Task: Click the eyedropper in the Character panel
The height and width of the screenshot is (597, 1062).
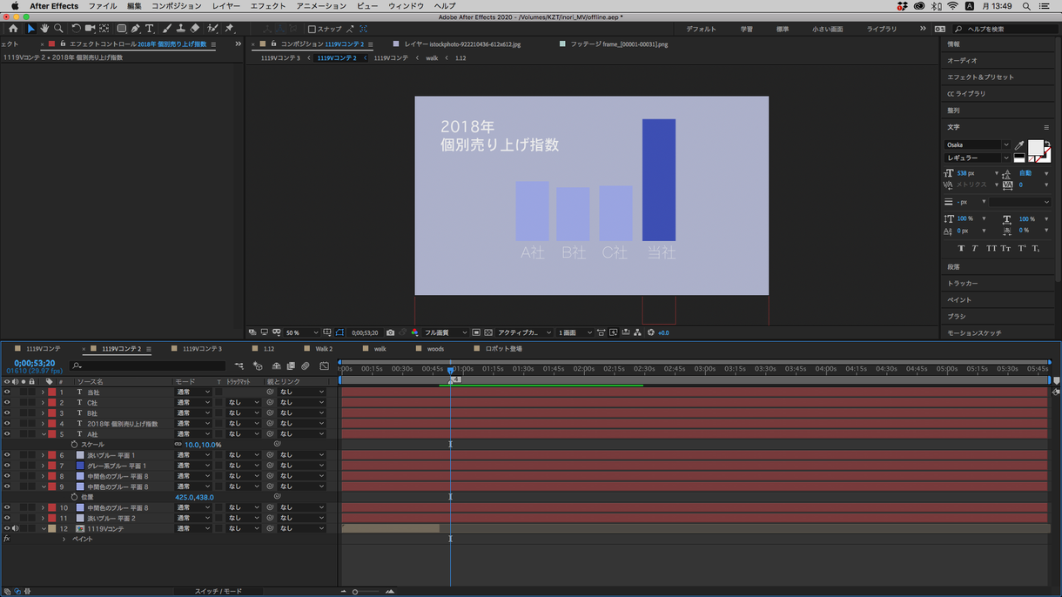Action: [x=1019, y=145]
